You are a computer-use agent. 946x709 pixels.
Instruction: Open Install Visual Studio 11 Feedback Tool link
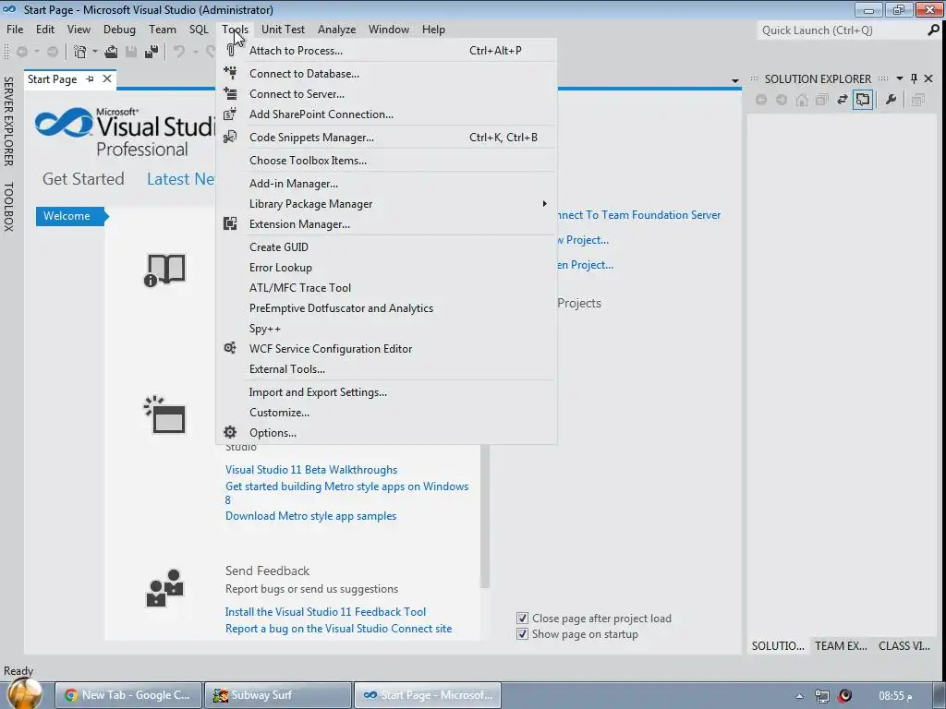coord(325,611)
